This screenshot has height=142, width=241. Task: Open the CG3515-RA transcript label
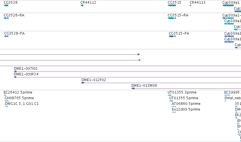pyautogui.click(x=178, y=15)
